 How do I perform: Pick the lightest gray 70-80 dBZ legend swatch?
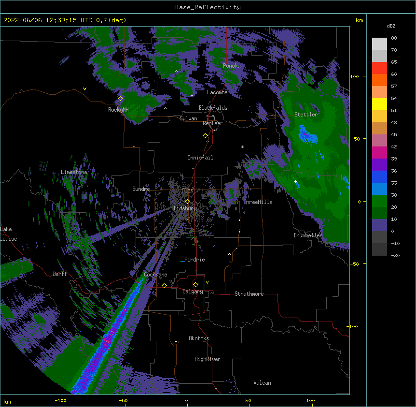(x=379, y=44)
